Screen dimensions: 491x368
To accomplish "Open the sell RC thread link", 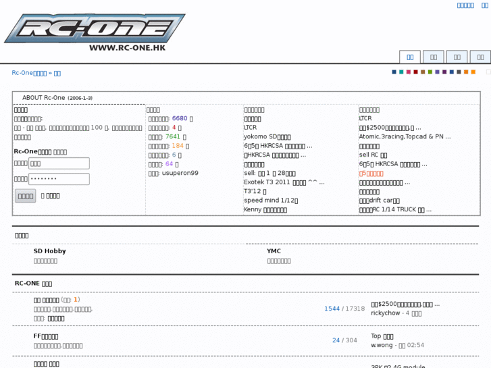I will coord(373,155).
